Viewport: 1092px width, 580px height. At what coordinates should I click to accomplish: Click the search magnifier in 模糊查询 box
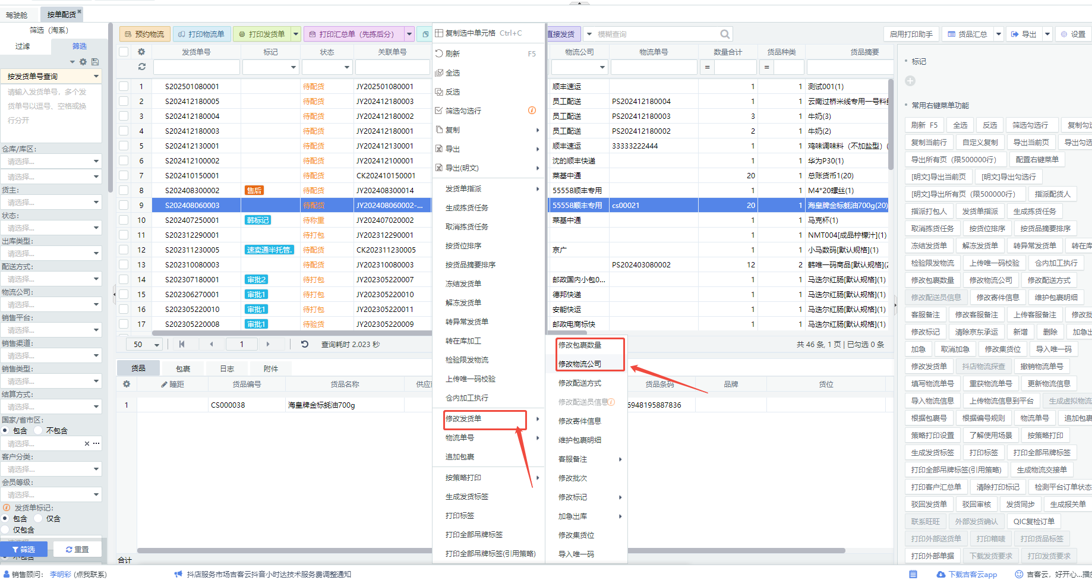click(725, 34)
